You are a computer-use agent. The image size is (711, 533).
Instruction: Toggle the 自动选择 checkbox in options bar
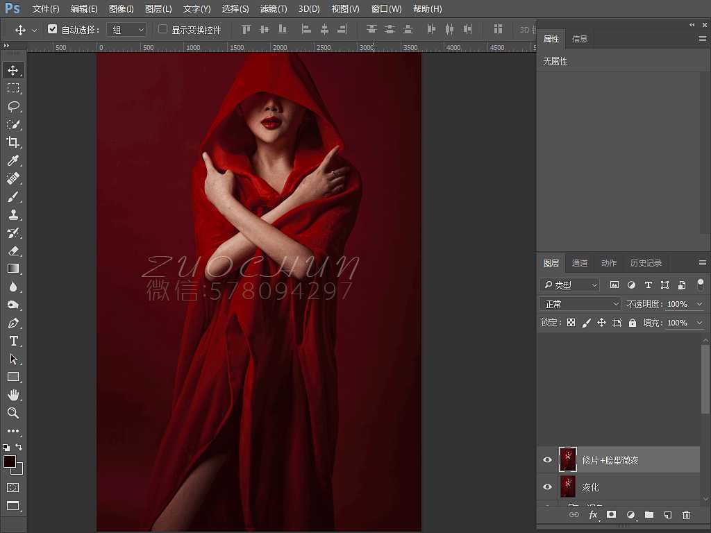(x=53, y=28)
